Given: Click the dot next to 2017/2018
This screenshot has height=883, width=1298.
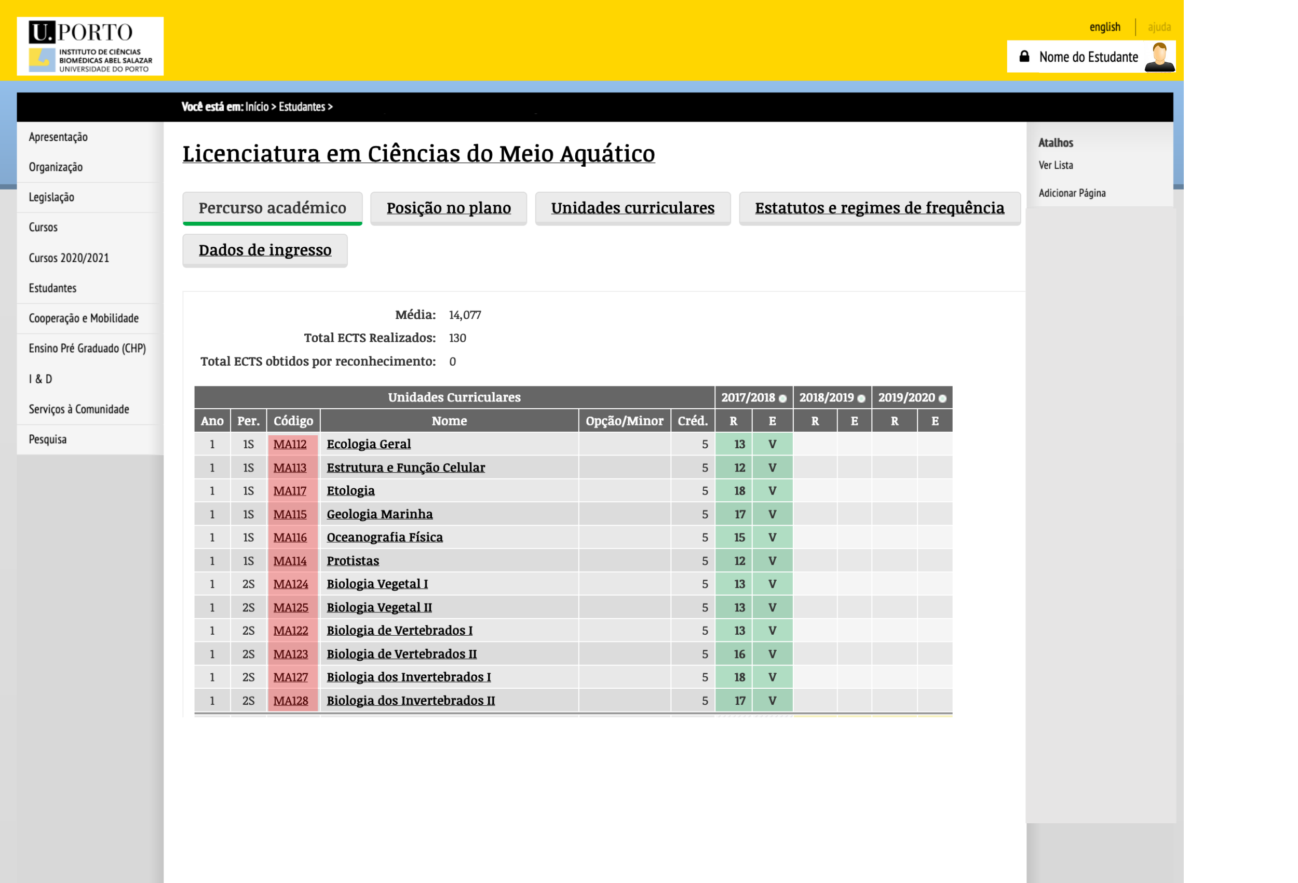Looking at the screenshot, I should click(782, 398).
